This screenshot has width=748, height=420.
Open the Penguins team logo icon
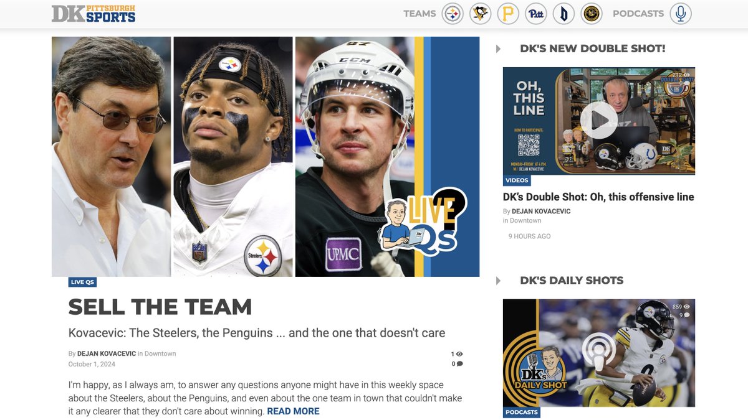479,13
